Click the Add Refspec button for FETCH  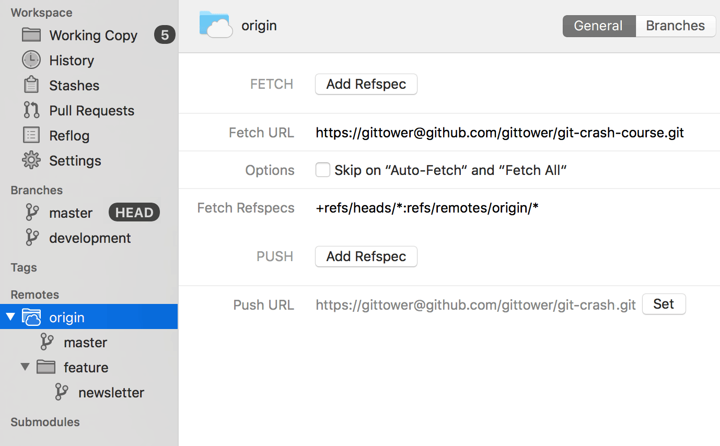(366, 84)
